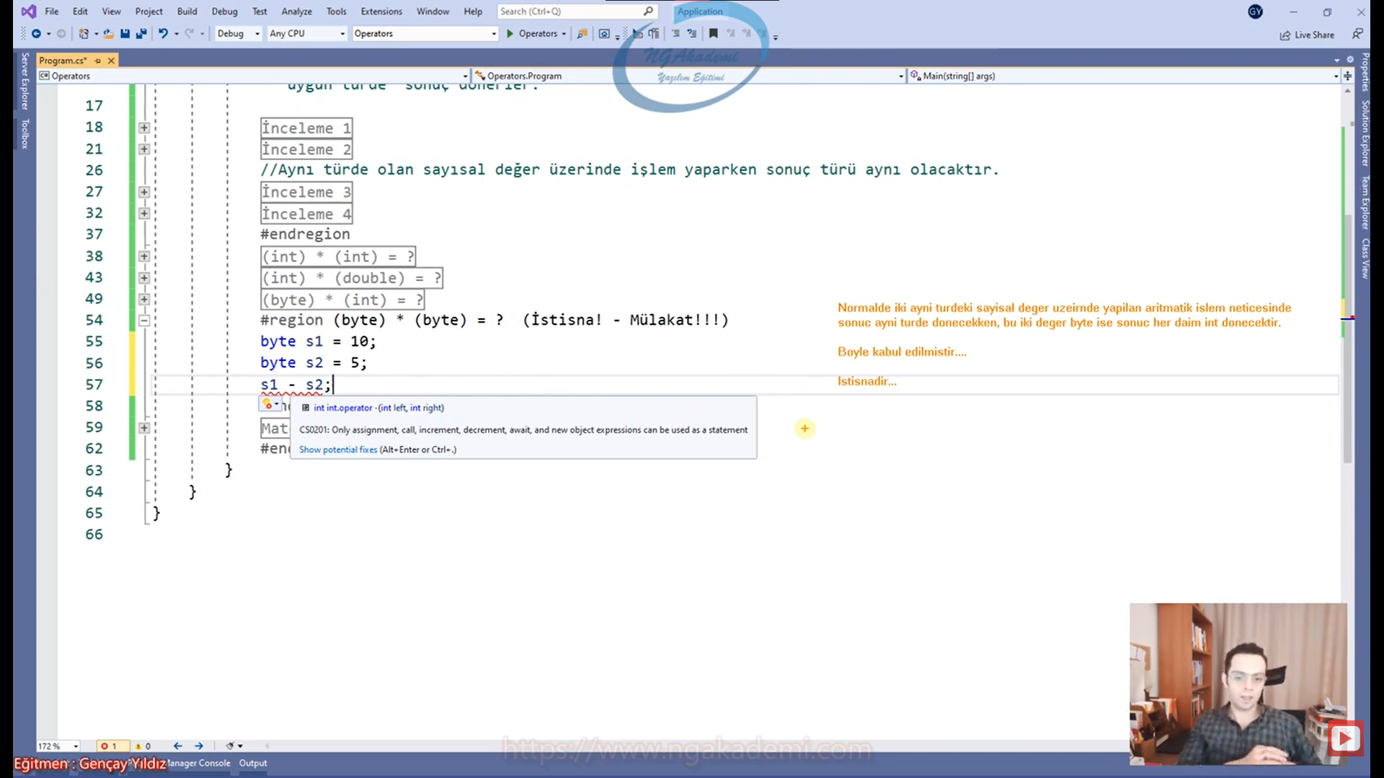Click the Program.cs tab label
1384x778 pixels.
pos(63,61)
